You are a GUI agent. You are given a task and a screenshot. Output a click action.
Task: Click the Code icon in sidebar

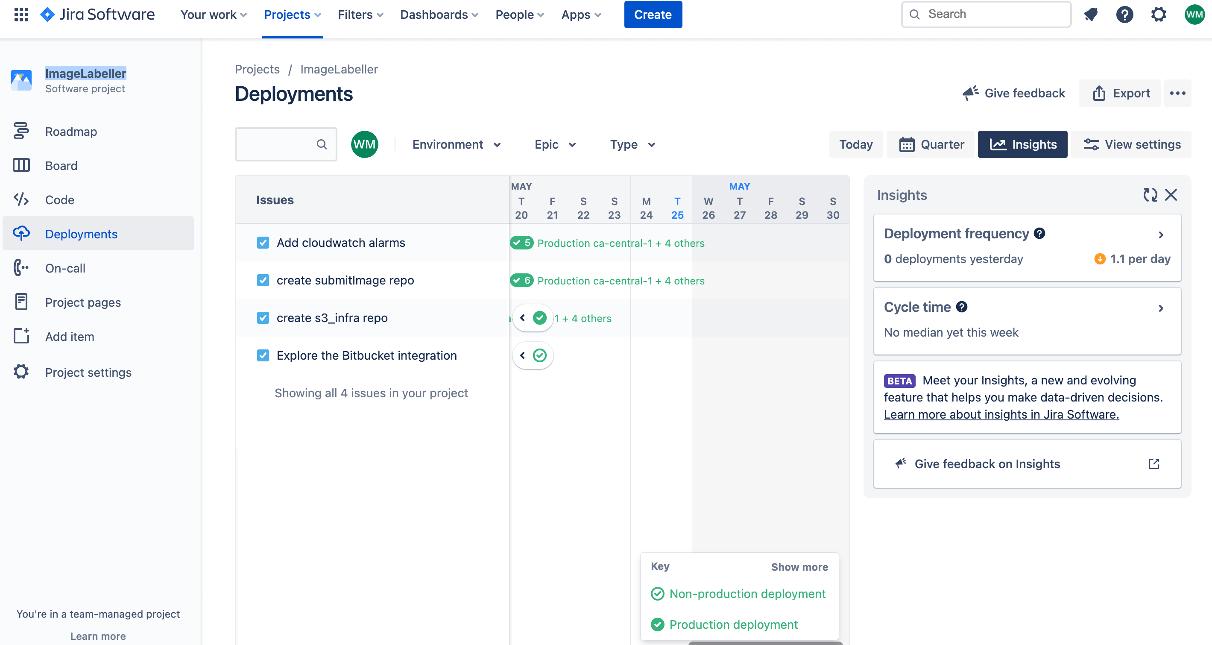click(22, 199)
